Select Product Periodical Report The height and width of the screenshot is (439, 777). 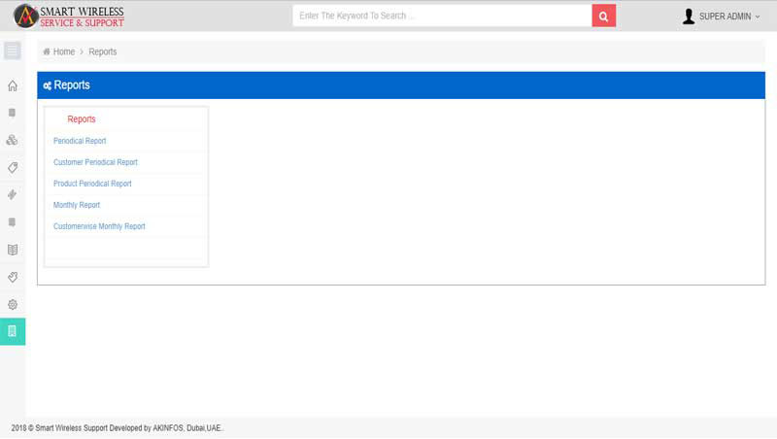point(92,184)
